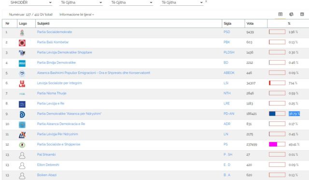Click the blue PD-AN percentage bar
Image resolution: width=309 pixels, height=180 pixels.
277,114
